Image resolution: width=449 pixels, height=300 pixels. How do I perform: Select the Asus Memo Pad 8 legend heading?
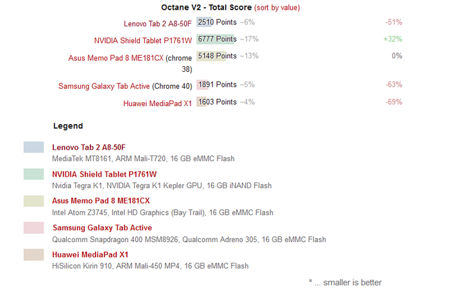101,201
